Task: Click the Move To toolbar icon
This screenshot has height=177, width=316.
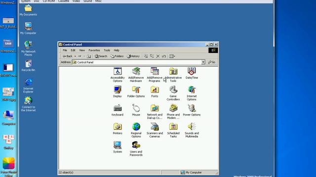Action: [x=146, y=56]
